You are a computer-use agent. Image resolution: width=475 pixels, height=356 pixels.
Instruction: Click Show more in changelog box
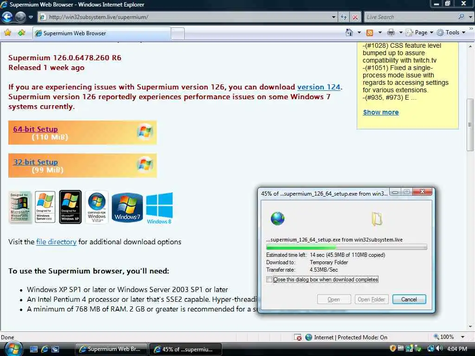(381, 112)
